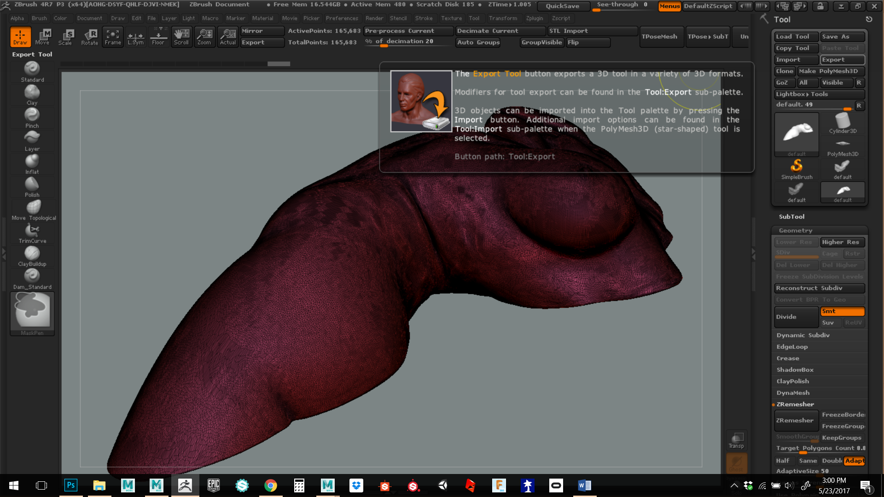Image resolution: width=884 pixels, height=497 pixels.
Task: Open Photoshop from the taskbar
Action: point(70,485)
